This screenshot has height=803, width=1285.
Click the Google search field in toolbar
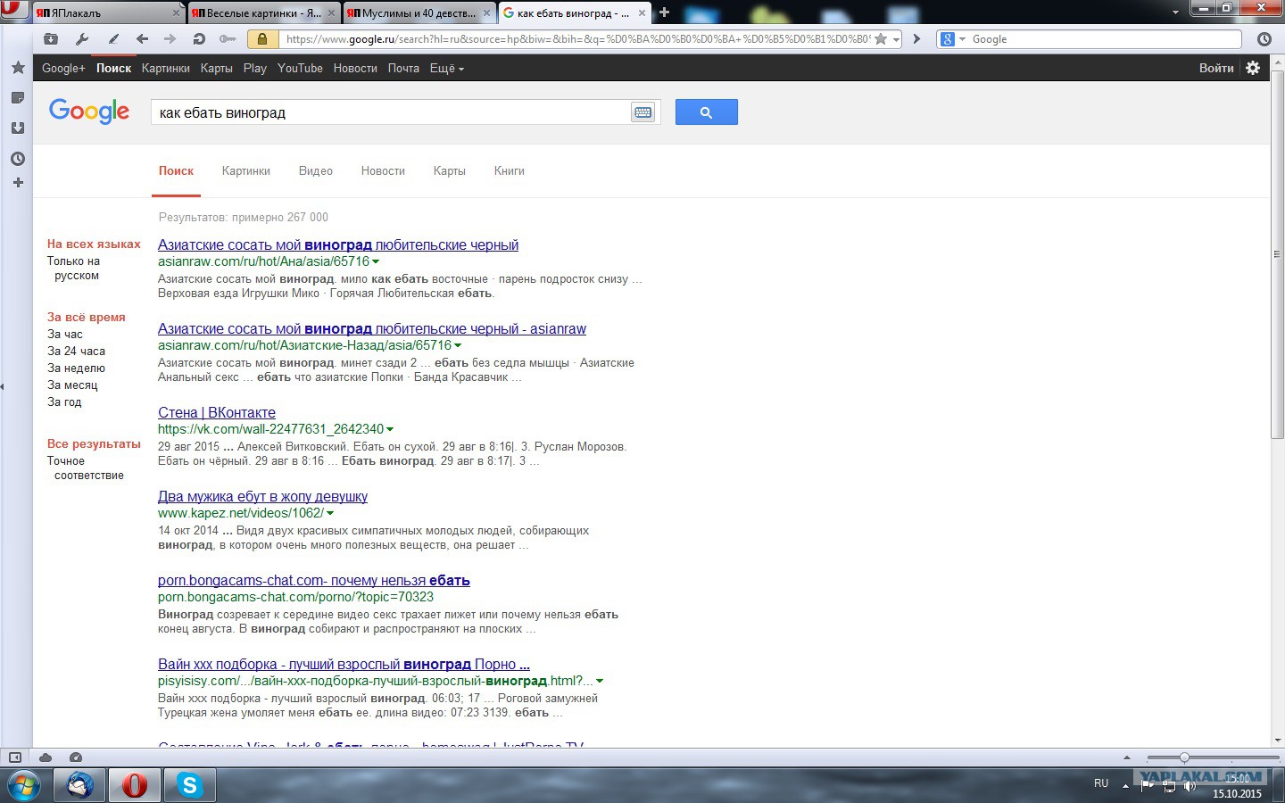pyautogui.click(x=1105, y=39)
